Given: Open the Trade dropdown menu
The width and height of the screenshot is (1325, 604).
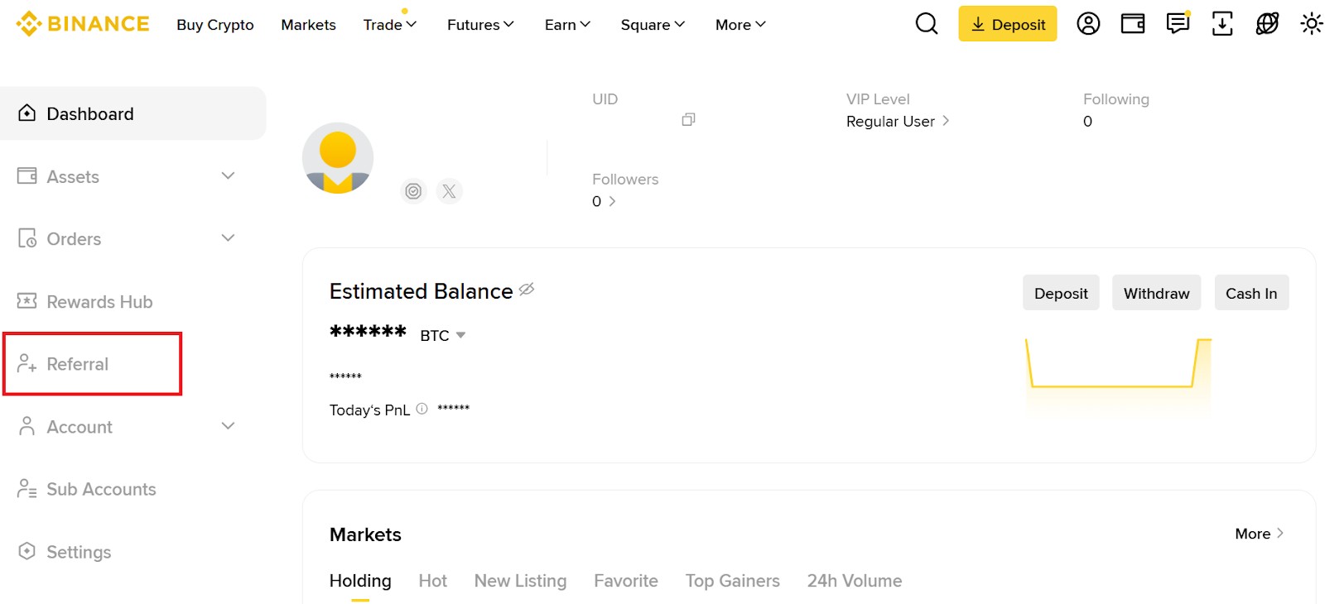Looking at the screenshot, I should click(390, 25).
